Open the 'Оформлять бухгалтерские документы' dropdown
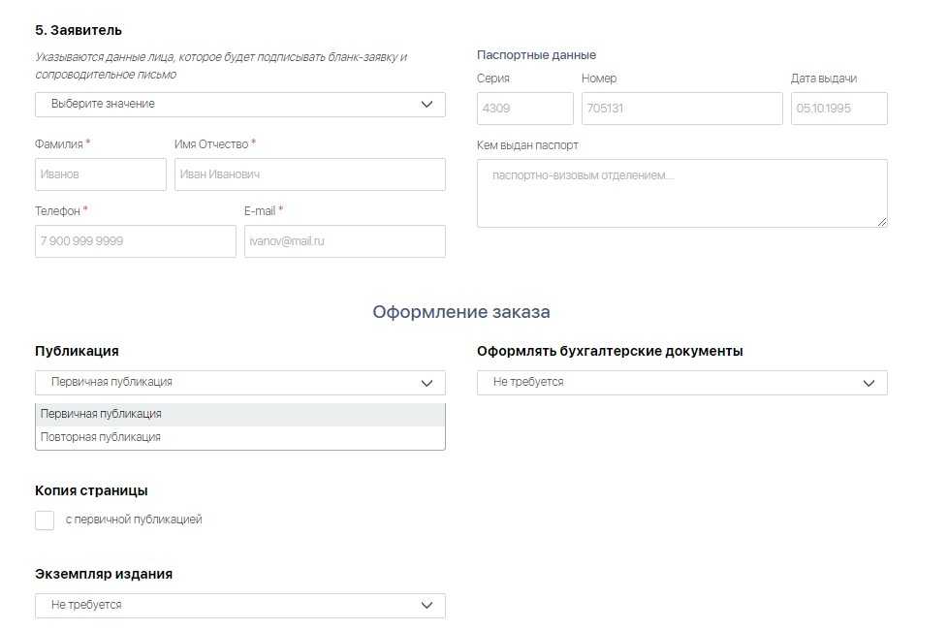Screen dimensions: 948x630 click(681, 383)
